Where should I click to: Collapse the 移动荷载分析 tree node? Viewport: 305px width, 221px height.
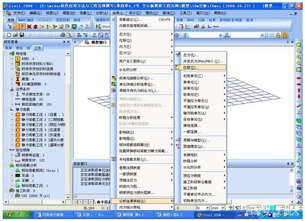tap(6, 165)
